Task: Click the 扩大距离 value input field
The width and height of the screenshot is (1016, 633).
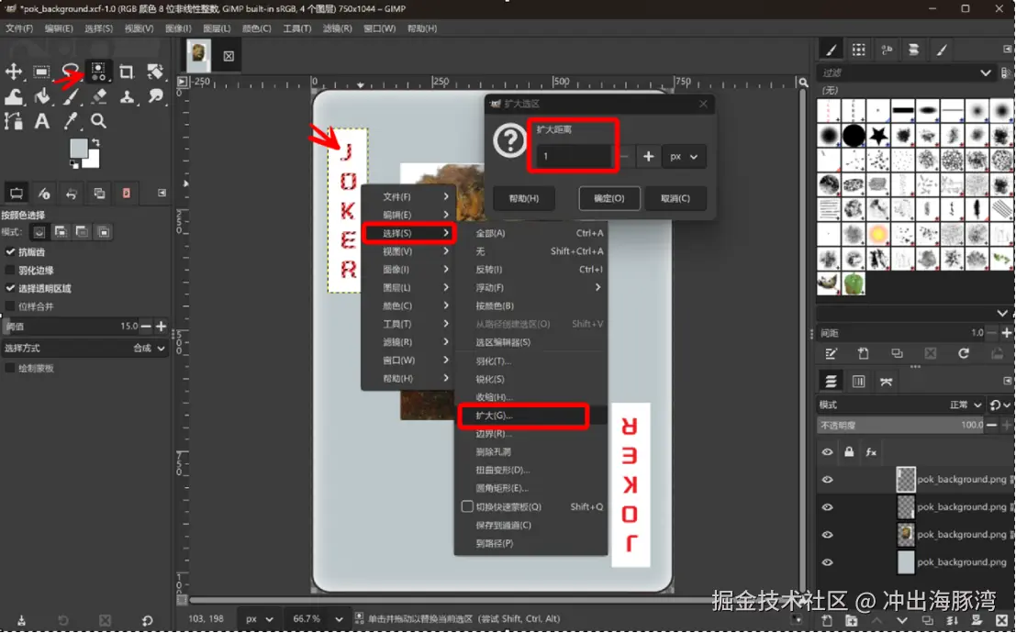Action: click(x=574, y=156)
